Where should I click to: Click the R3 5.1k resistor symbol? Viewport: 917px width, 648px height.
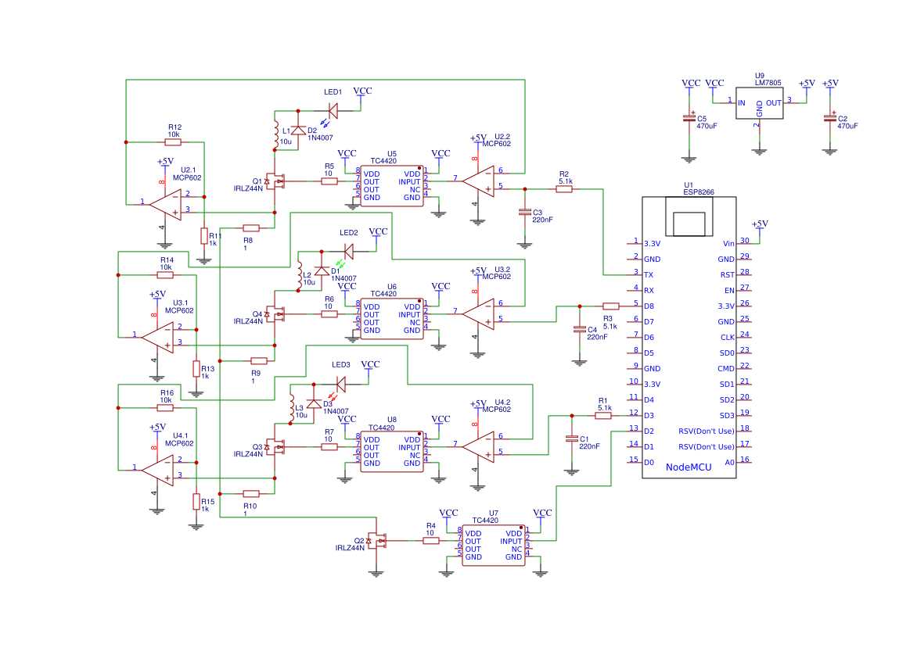610,306
